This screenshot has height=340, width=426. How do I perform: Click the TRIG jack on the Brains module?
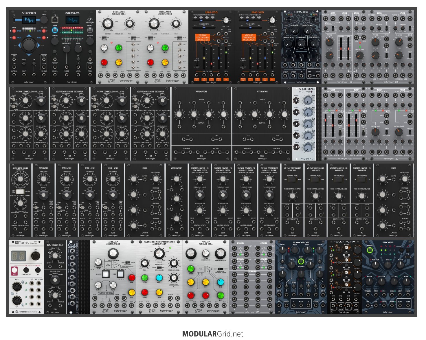[x=90, y=75]
